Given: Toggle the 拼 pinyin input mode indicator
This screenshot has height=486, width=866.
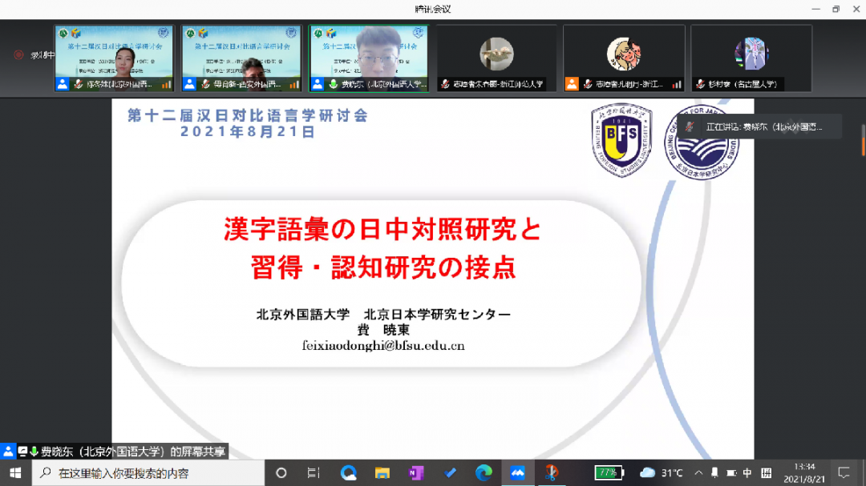Looking at the screenshot, I should (x=767, y=472).
